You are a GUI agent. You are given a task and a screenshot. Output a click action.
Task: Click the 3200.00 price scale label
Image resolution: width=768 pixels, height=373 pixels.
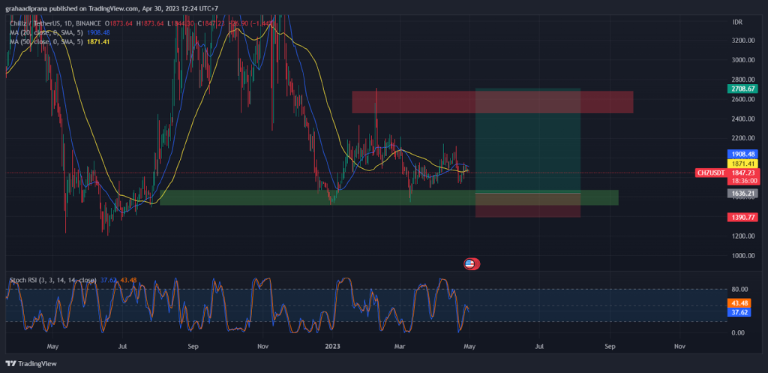coord(743,41)
